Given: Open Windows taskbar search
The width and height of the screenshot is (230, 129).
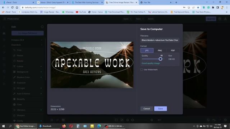Looking at the screenshot, I should point(10,126).
